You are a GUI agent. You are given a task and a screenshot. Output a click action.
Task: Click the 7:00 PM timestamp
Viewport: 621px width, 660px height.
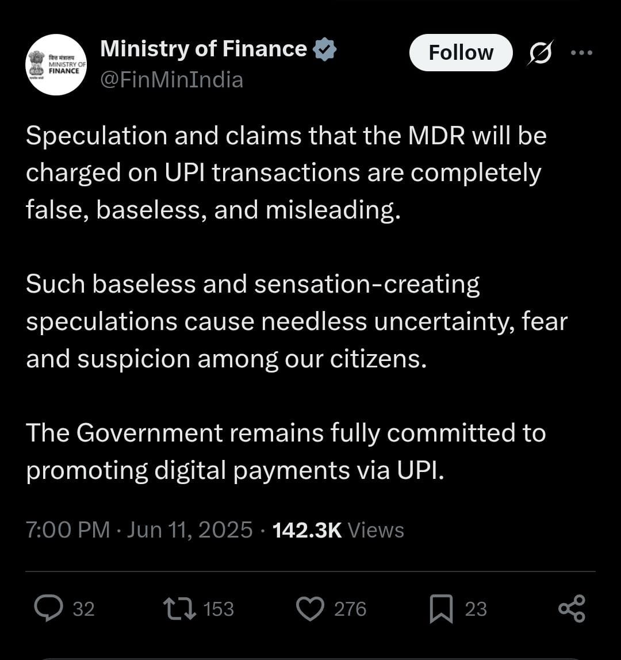(68, 530)
